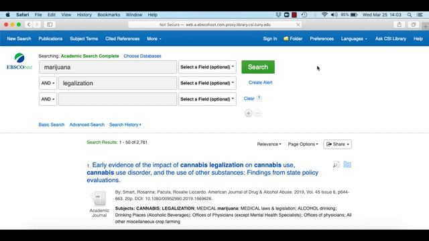The width and height of the screenshot is (429, 241).
Task: Switch to Basic Search
Action: click(52, 125)
